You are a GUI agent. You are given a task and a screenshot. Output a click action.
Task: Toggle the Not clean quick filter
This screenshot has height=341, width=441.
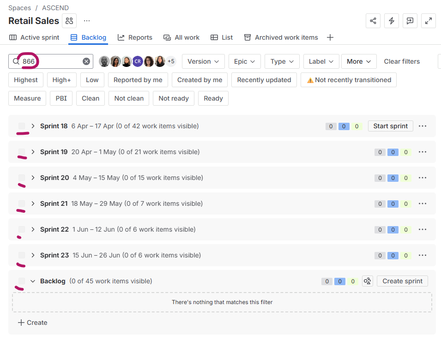[129, 98]
